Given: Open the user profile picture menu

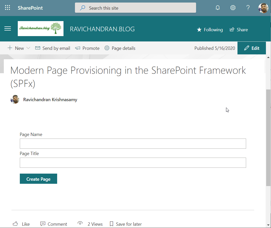Looking at the screenshot, I should pos(263,8).
